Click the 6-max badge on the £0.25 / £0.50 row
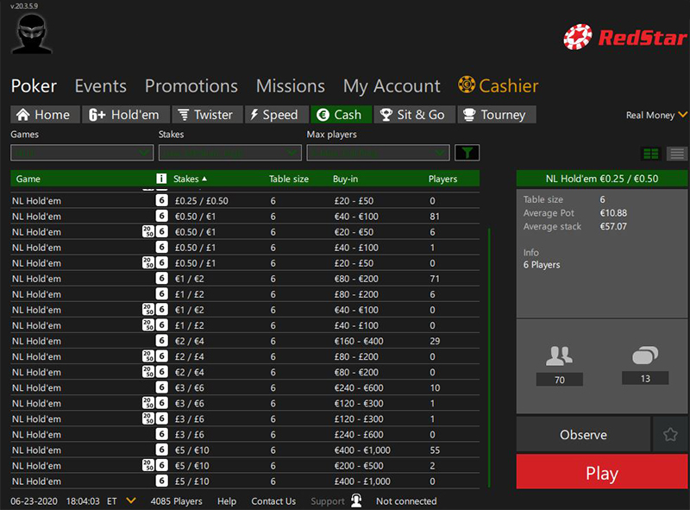 (162, 200)
